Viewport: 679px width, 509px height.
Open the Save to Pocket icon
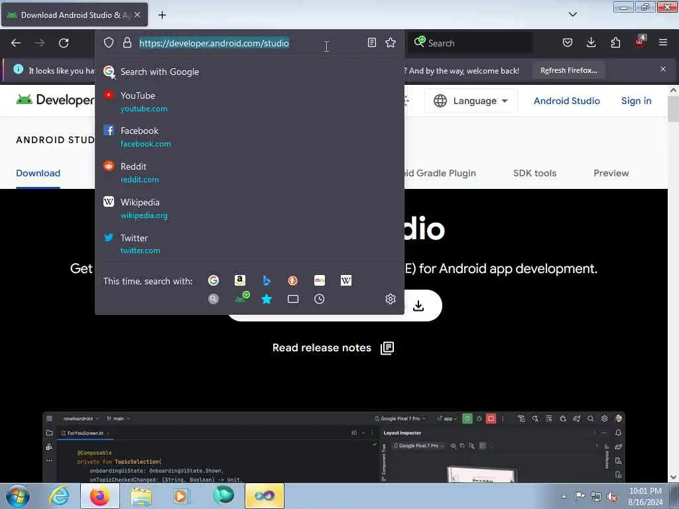coord(568,42)
